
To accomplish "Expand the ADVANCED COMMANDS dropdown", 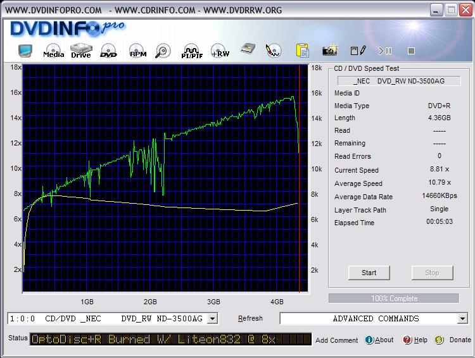I will [462, 318].
